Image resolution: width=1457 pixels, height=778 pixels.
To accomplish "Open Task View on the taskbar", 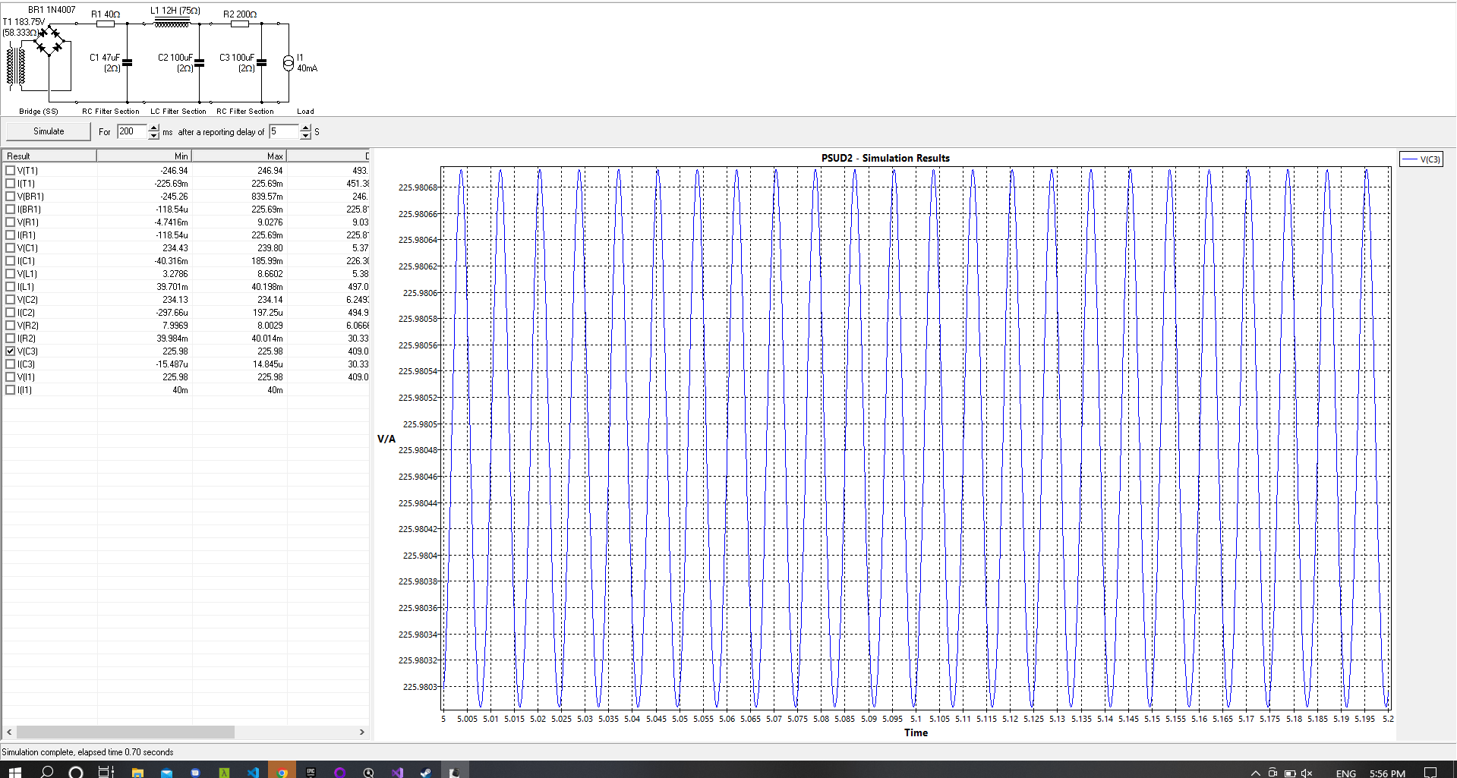I will pos(106,772).
